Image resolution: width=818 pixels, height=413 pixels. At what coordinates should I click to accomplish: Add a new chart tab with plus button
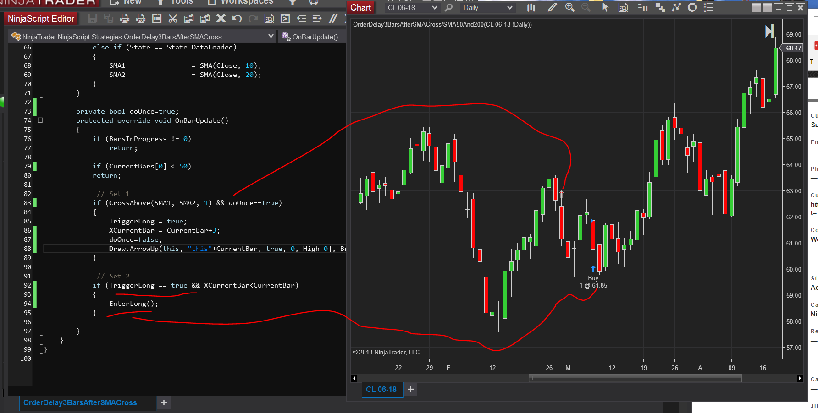(x=410, y=389)
